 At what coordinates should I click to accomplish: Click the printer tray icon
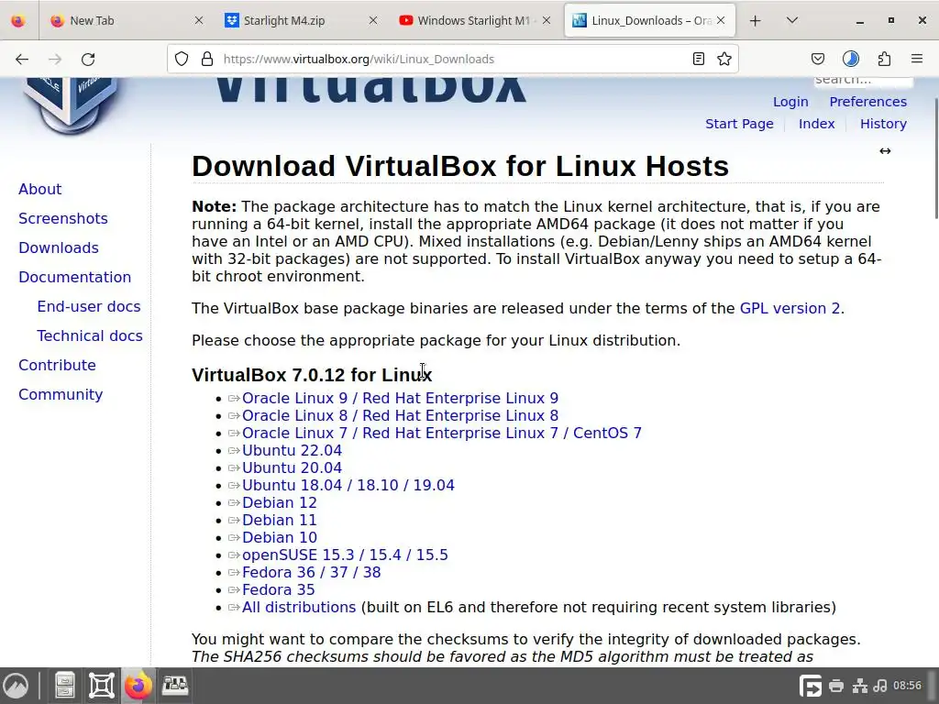[x=836, y=686]
